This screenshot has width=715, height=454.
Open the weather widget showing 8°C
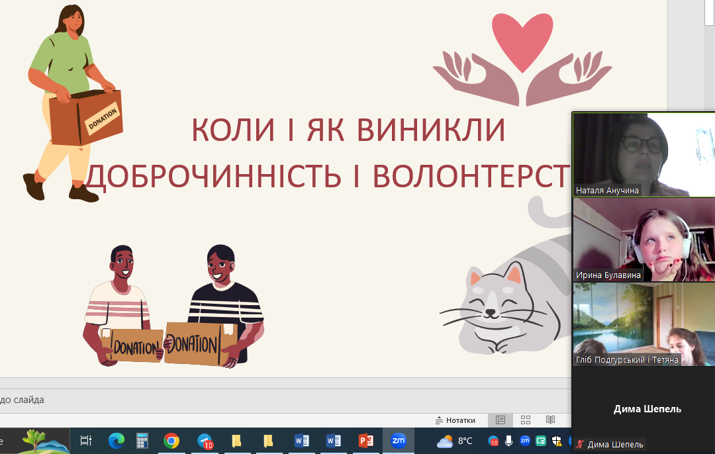[455, 441]
